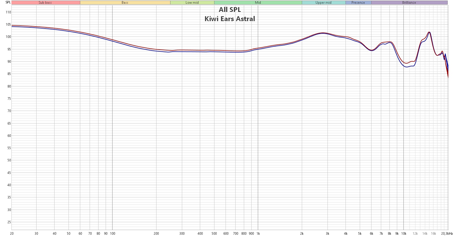Select the 400 frequency axis label

pos(200,234)
